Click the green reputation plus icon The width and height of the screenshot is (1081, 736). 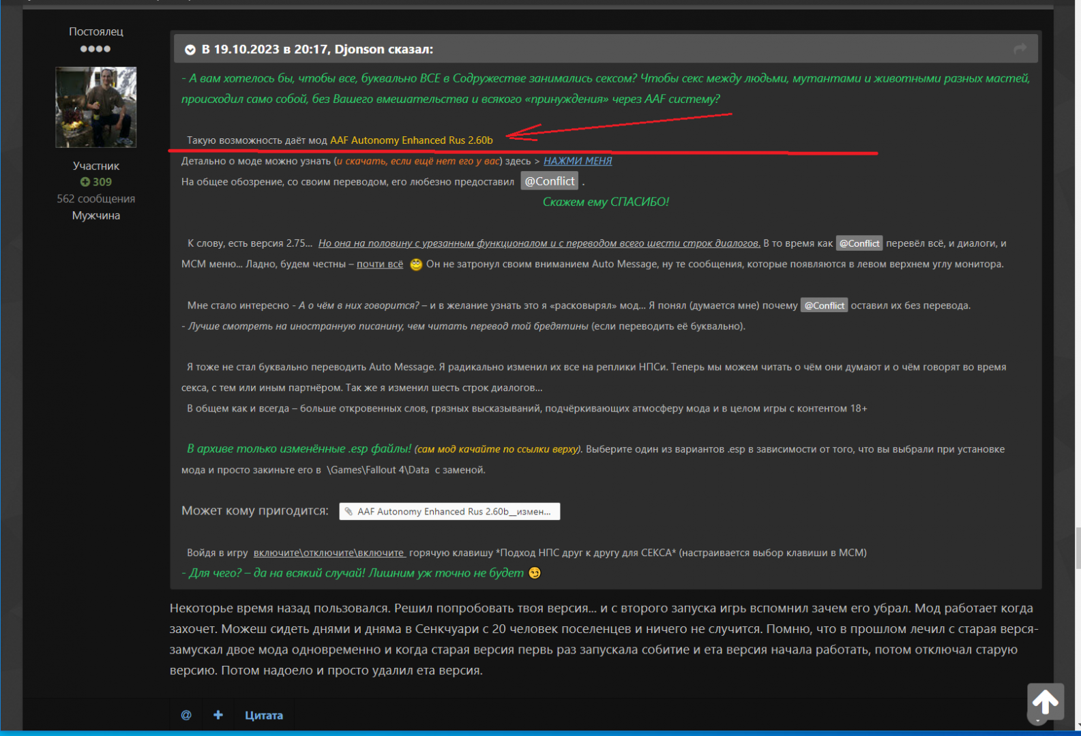pos(85,182)
